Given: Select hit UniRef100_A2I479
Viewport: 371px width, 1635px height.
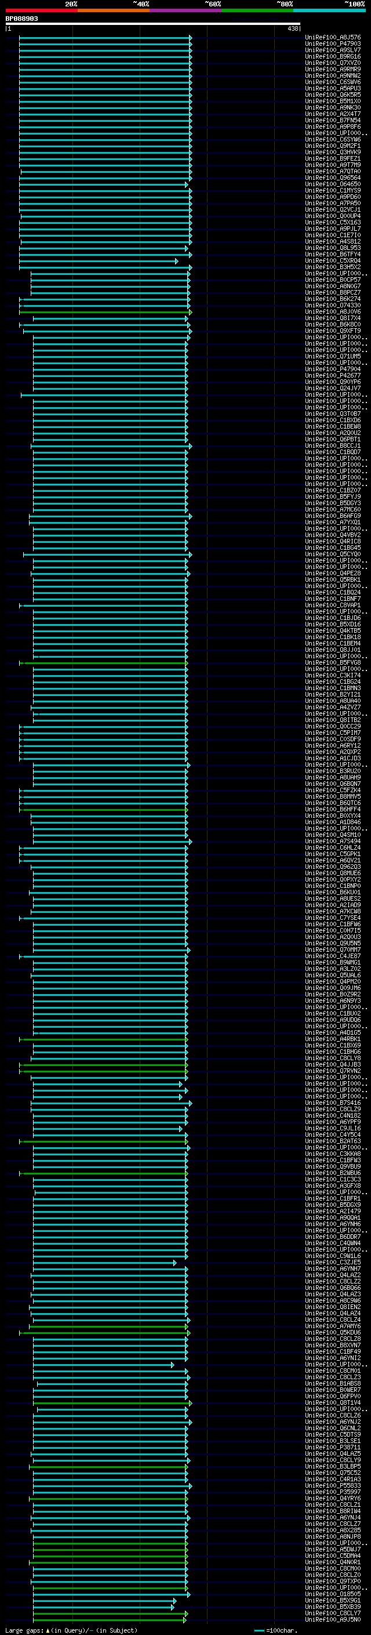Looking at the screenshot, I should click(333, 1211).
